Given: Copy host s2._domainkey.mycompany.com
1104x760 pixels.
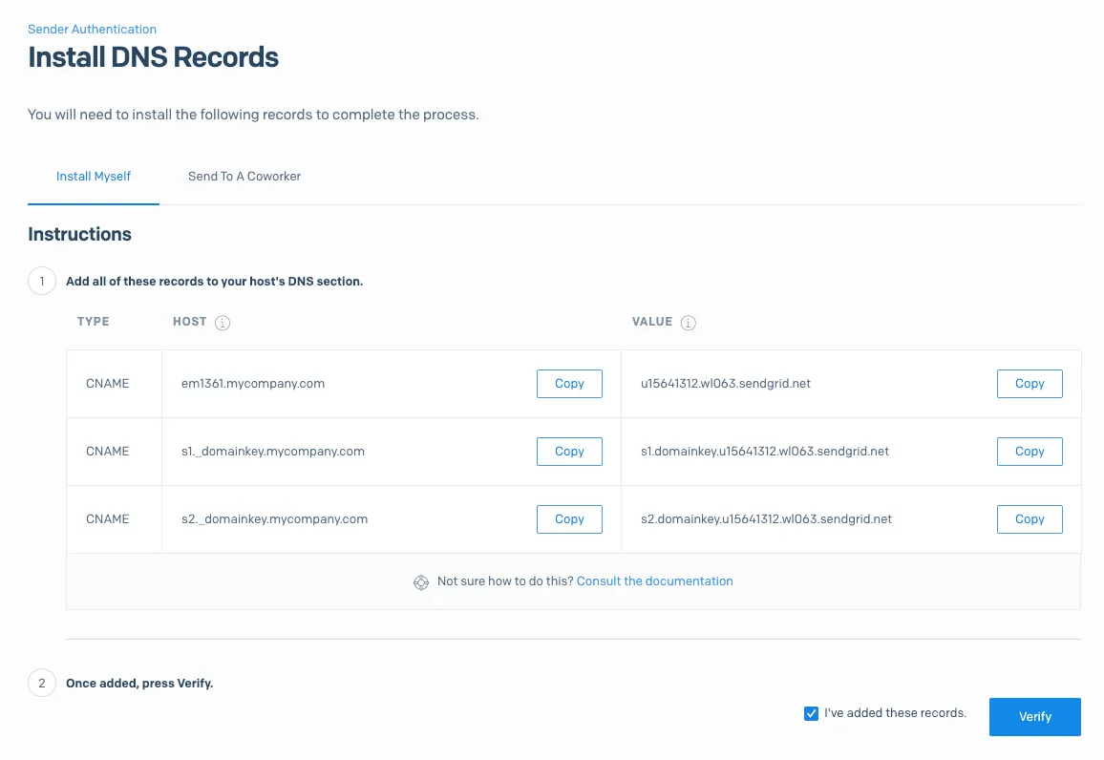Looking at the screenshot, I should tap(569, 519).
